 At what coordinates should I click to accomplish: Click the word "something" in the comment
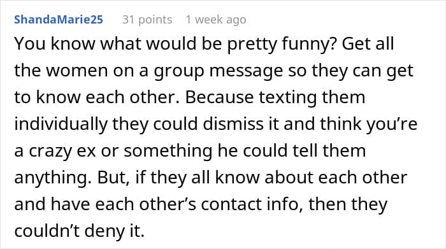click(168, 151)
